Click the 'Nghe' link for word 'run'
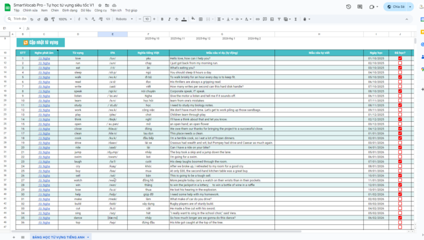Screen dimensions: 424x240 44,63
